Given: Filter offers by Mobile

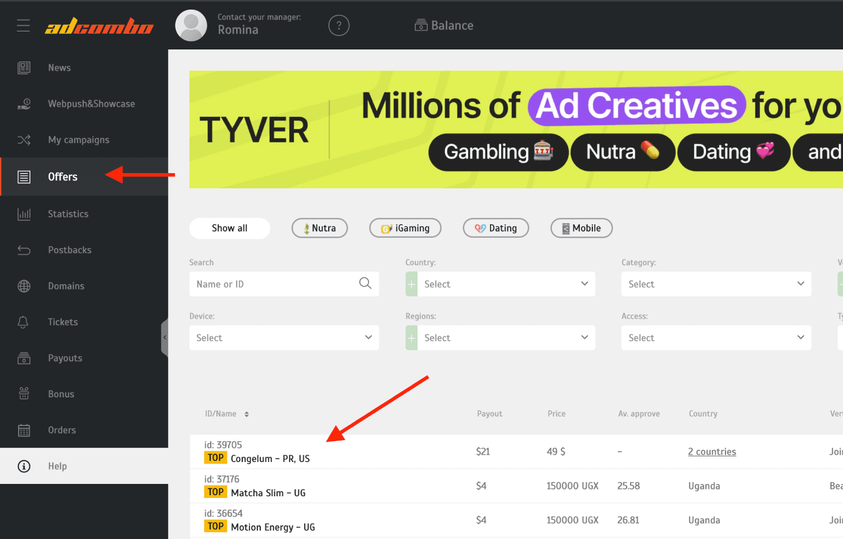Looking at the screenshot, I should pyautogui.click(x=582, y=228).
